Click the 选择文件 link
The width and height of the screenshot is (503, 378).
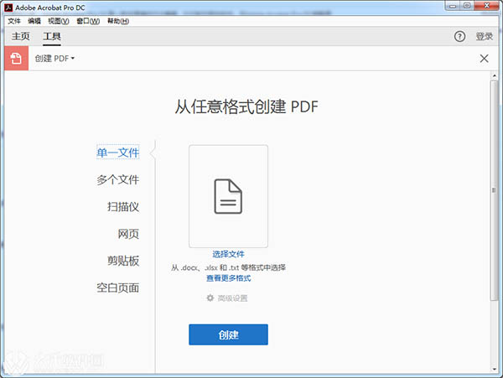pos(228,254)
